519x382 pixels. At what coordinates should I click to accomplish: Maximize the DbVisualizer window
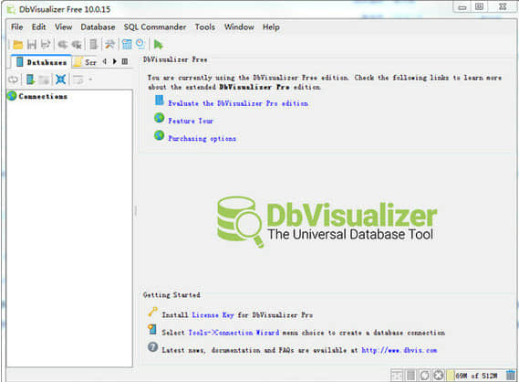(x=479, y=6)
